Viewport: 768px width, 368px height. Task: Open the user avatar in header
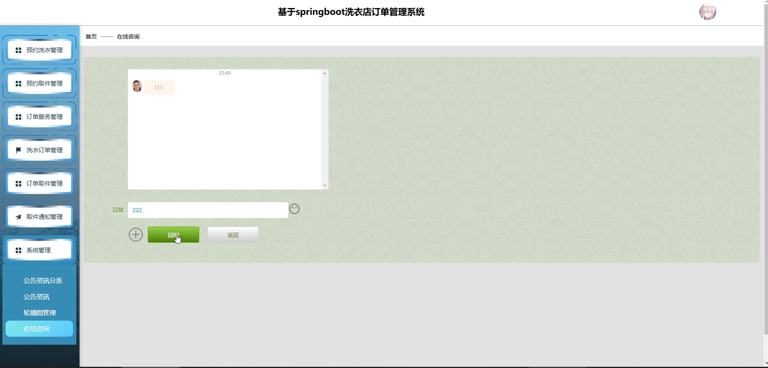(708, 12)
